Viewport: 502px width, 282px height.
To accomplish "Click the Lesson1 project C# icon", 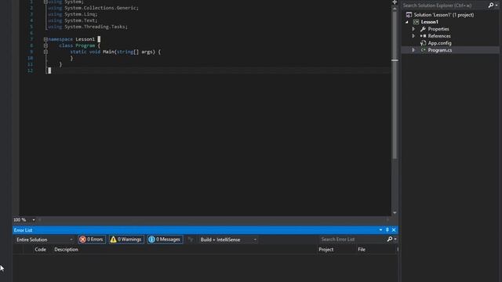I will point(416,22).
